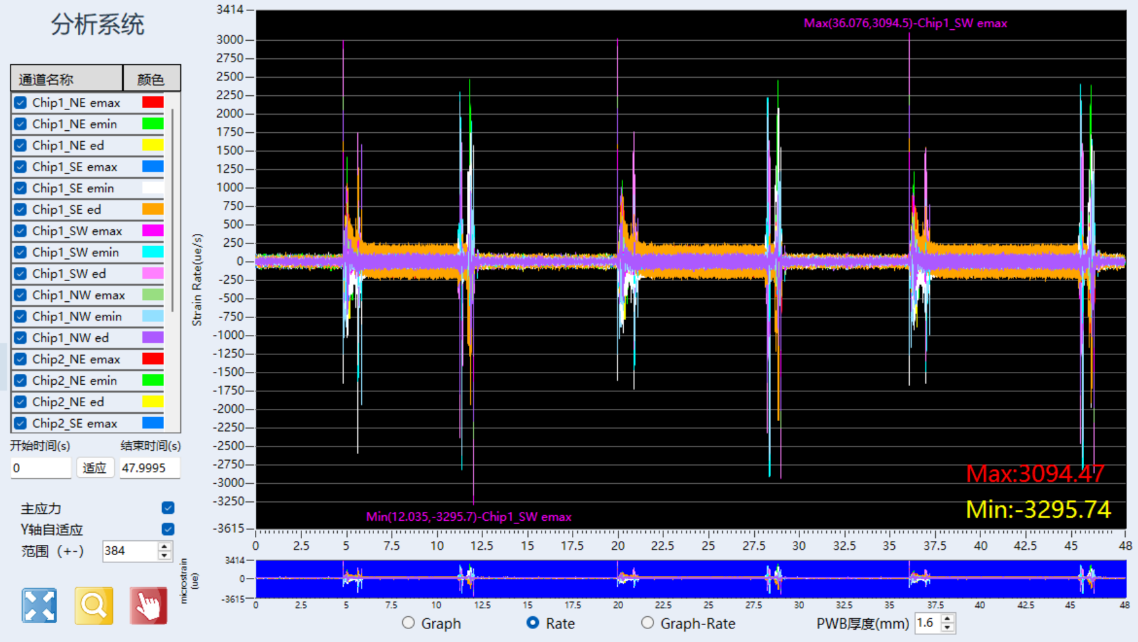Image resolution: width=1138 pixels, height=642 pixels.
Task: Click the light blue swatch for Chip1_NW emin
Action: tap(153, 316)
